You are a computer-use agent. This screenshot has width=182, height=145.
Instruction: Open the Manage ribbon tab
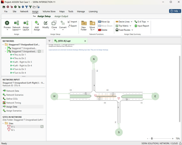(81, 11)
